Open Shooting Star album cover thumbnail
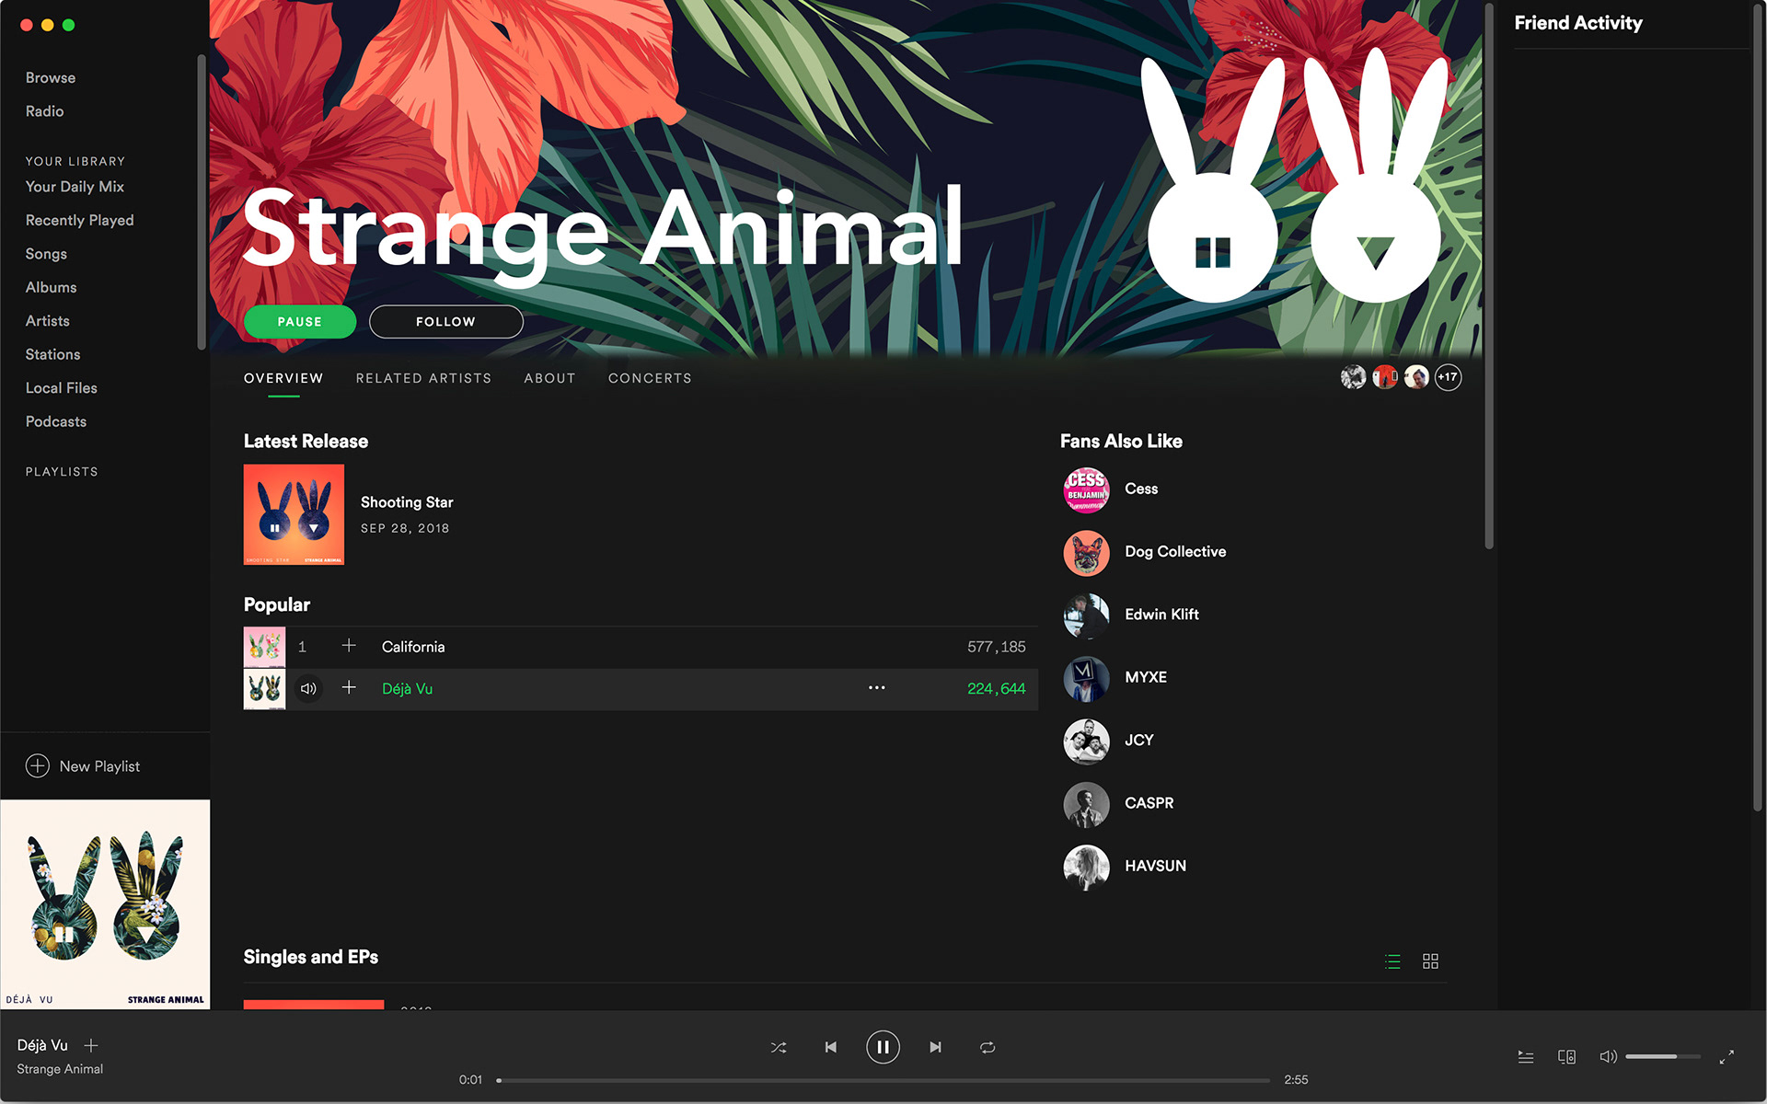Screen dimensions: 1767x1104 294,514
